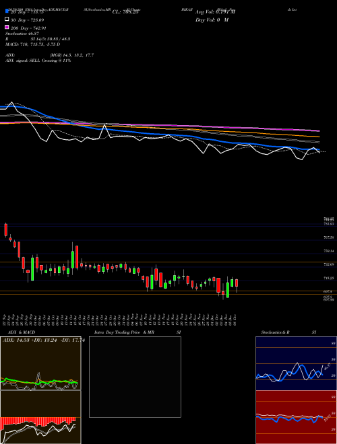Click the Day Vol: 0 M label
The height and width of the screenshot is (444, 337).
click(x=212, y=20)
